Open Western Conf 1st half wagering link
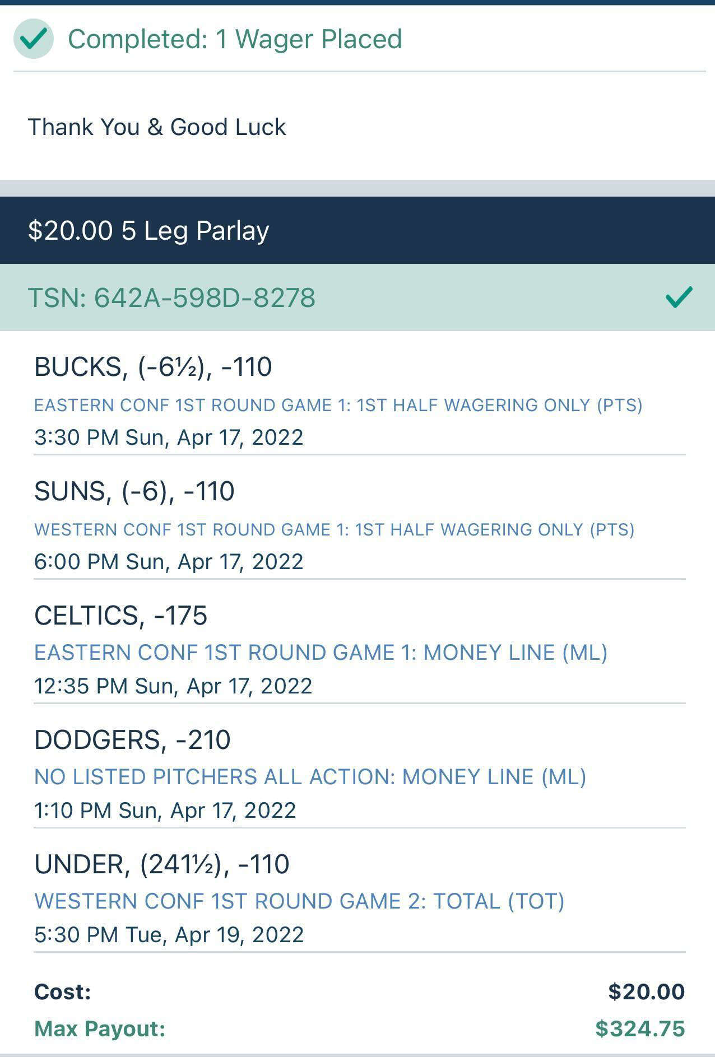This screenshot has width=715, height=1057. click(334, 529)
